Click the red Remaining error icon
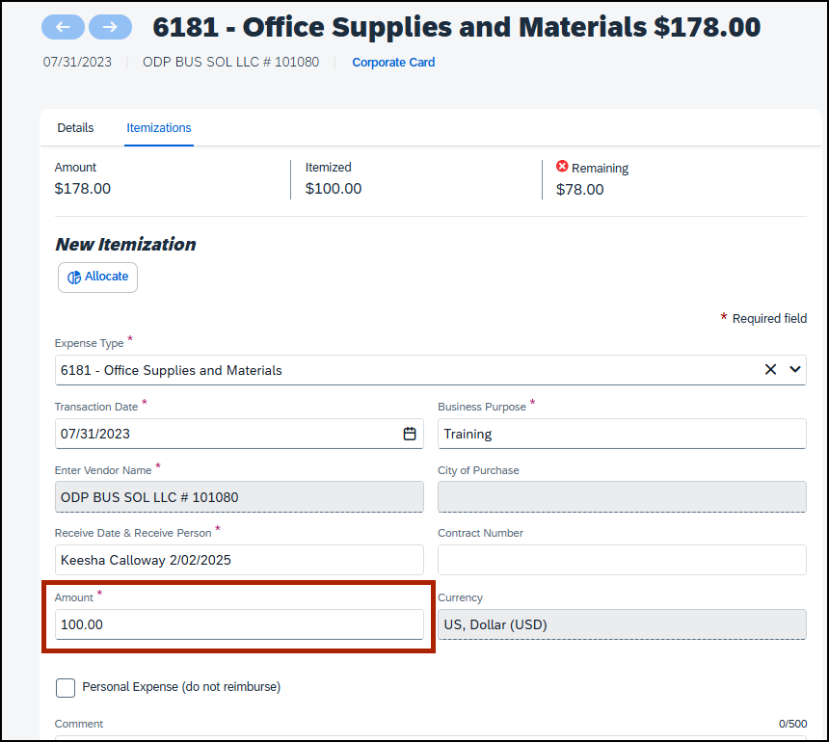 click(x=562, y=167)
